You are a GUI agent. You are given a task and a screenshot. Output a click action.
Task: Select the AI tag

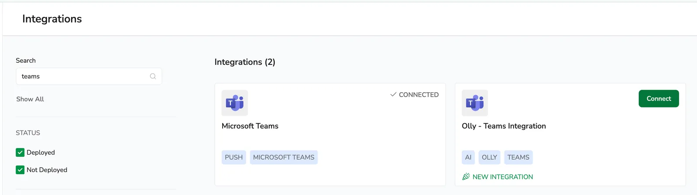(x=468, y=157)
